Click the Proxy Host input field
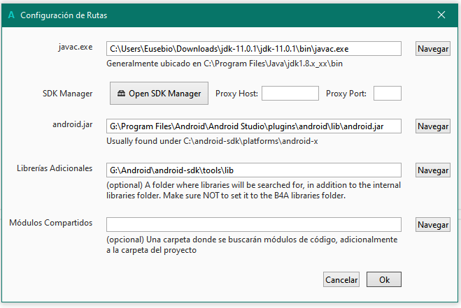The height and width of the screenshot is (308, 461). 290,94
